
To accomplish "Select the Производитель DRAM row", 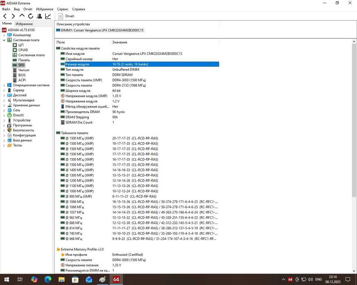I will coord(140,112).
